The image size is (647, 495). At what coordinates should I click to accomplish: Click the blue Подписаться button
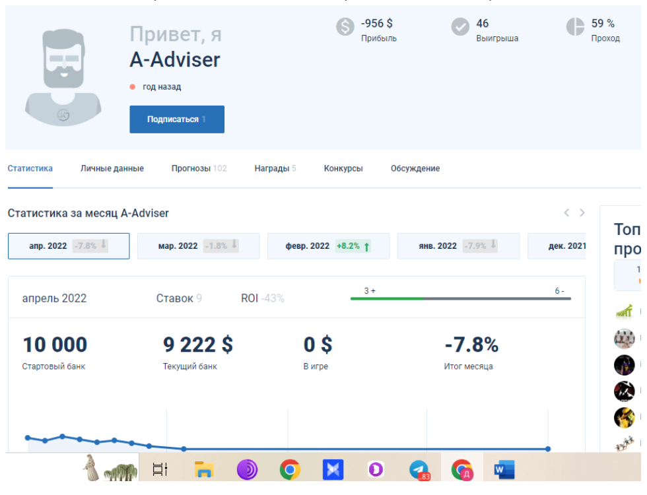pyautogui.click(x=177, y=119)
